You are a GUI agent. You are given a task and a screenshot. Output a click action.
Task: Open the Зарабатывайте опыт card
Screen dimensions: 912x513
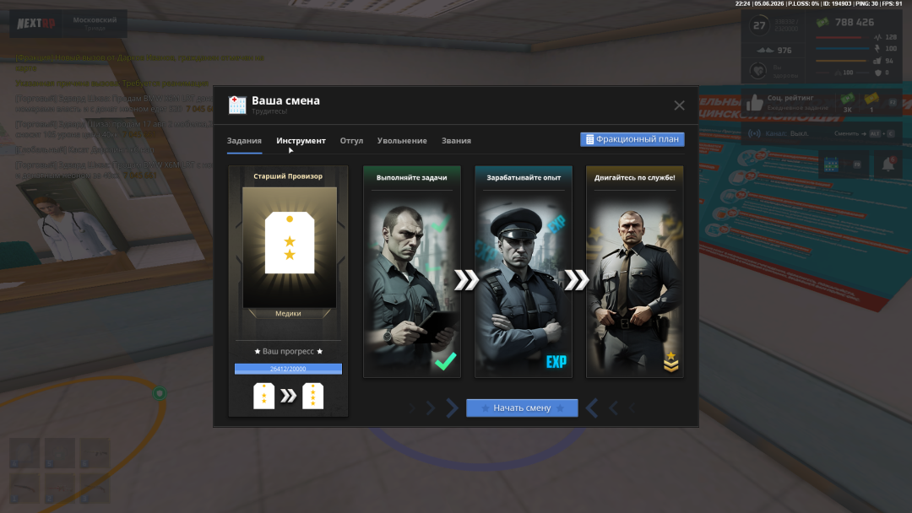coord(524,272)
